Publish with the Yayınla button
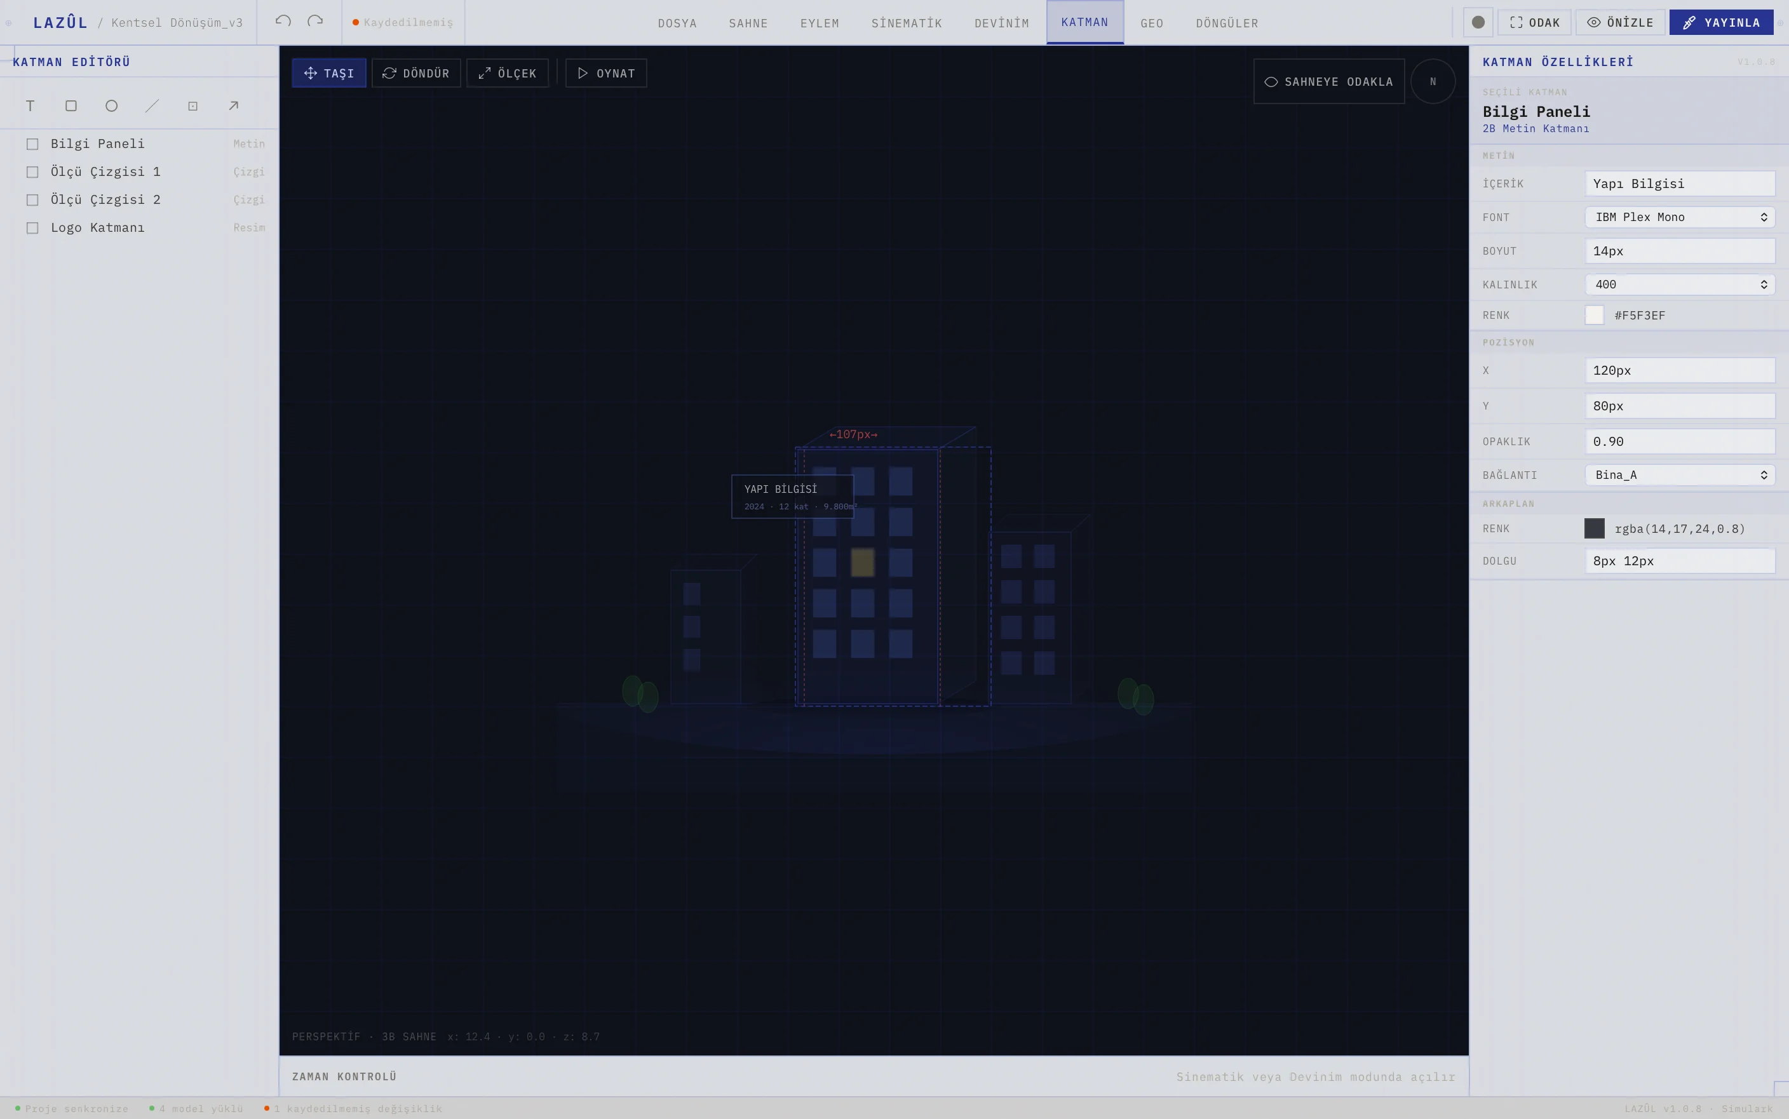Screen dimensions: 1789x1119 1721,22
